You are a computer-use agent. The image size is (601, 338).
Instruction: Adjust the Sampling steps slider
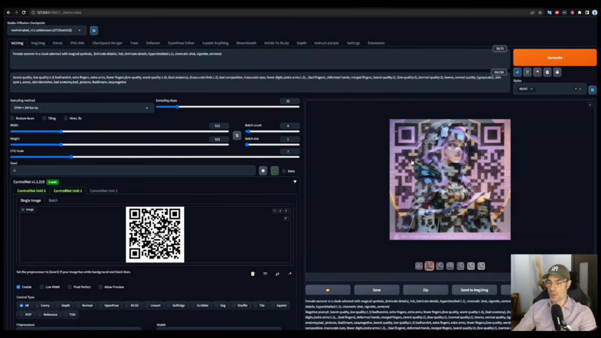[x=228, y=107]
